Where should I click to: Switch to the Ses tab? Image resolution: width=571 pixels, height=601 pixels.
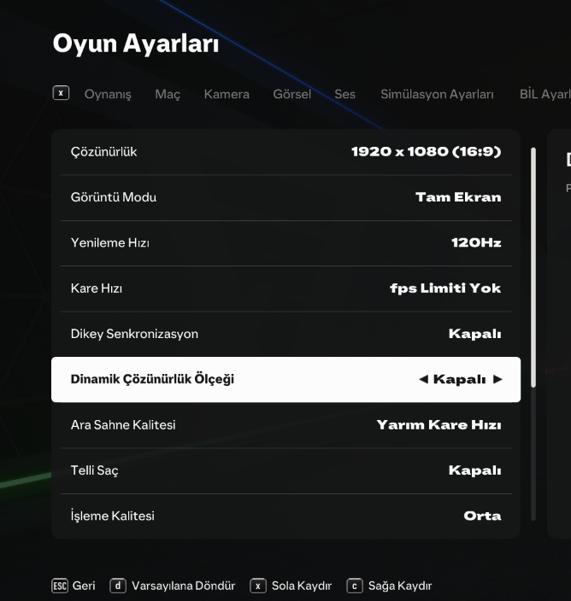[x=345, y=94]
